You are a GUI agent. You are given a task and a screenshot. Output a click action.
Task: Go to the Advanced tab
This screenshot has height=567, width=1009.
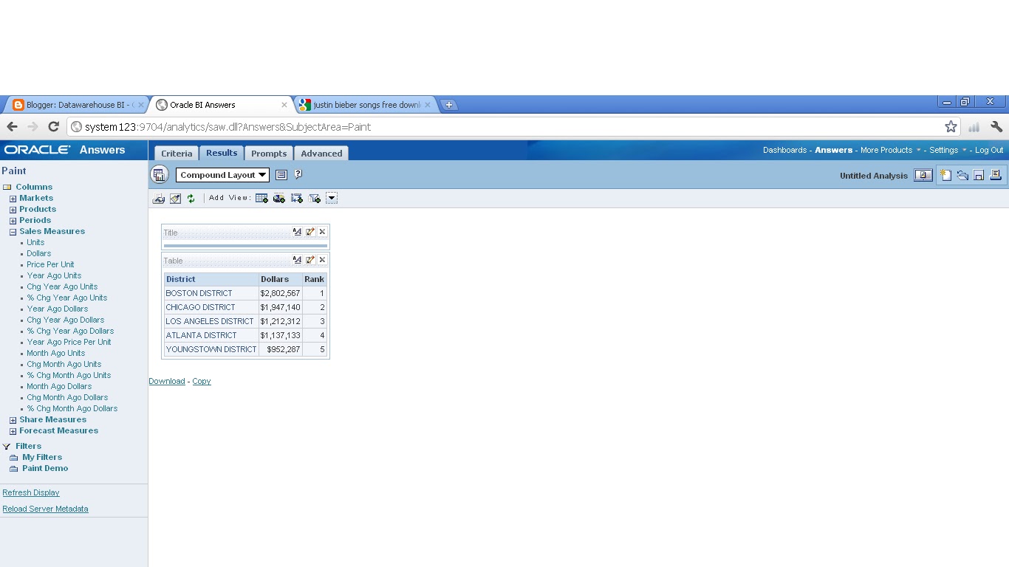pos(321,154)
